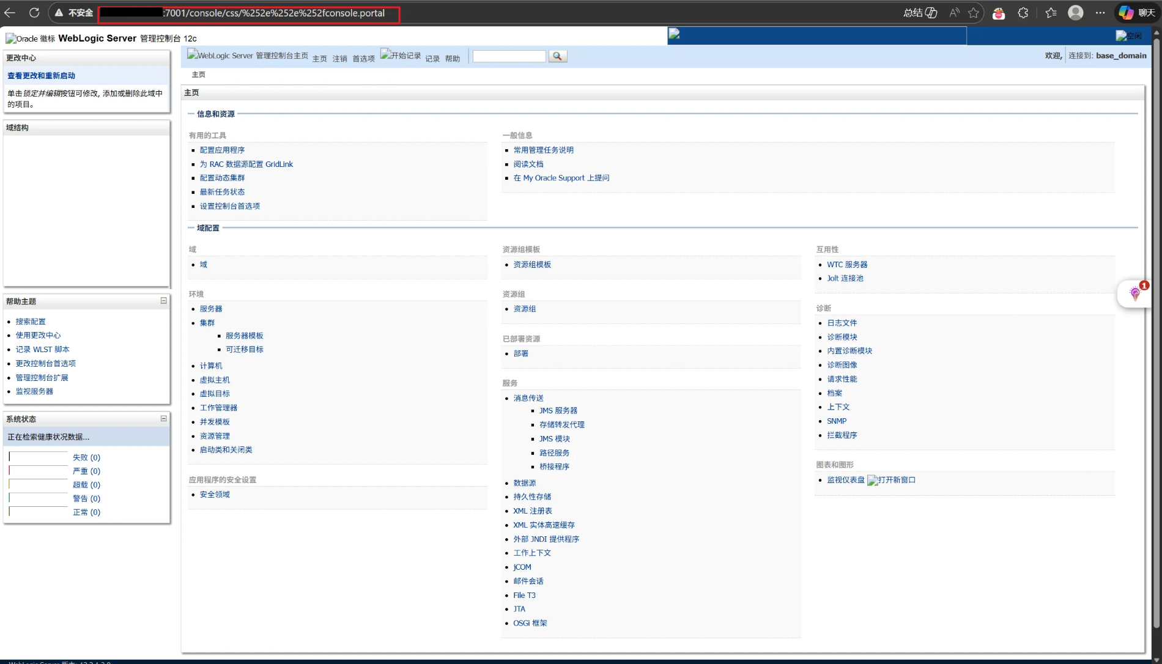The height and width of the screenshot is (664, 1162).
Task: Click the 信息和资源 section heading
Action: (x=216, y=114)
